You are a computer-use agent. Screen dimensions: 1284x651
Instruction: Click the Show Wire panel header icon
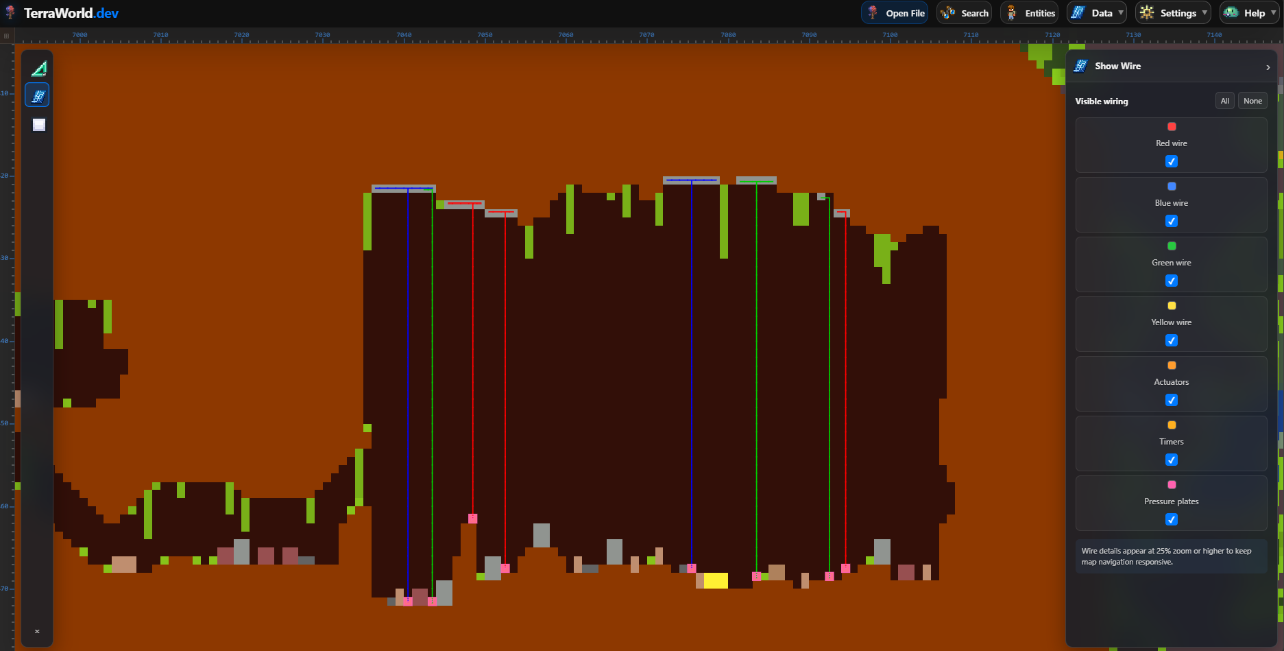click(x=1080, y=66)
